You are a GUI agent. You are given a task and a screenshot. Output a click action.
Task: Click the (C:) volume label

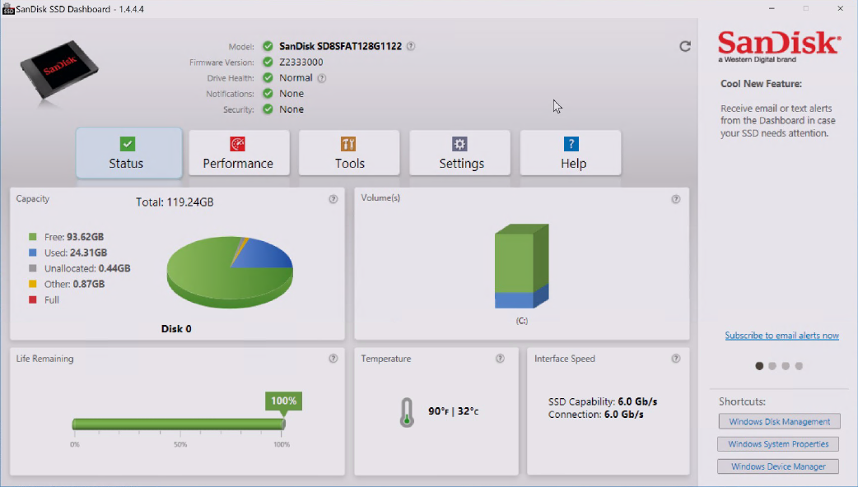521,321
